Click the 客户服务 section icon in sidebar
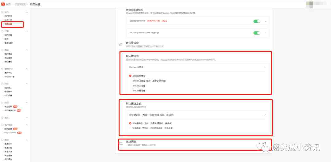Viewport: 331px width, 162px height. 2,125
